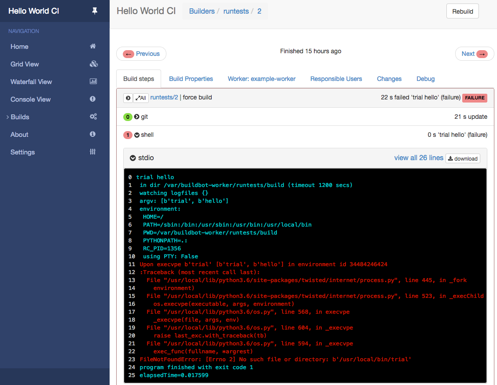
Task: Open view all 26 lines
Action: click(419, 158)
